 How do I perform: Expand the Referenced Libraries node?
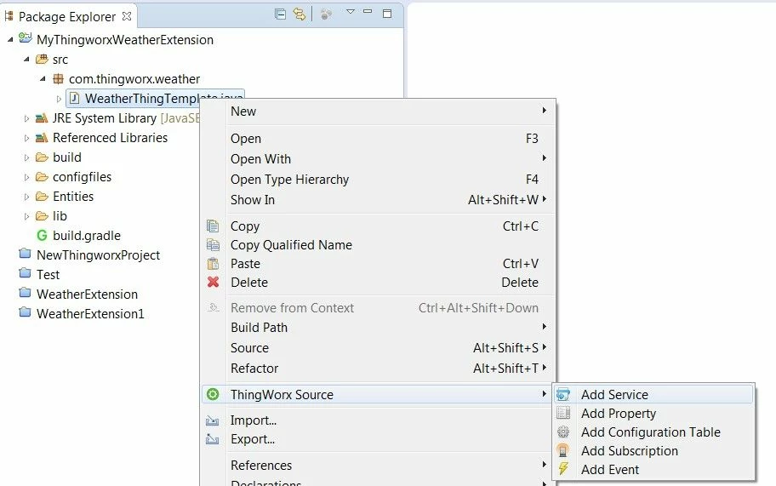[26, 138]
